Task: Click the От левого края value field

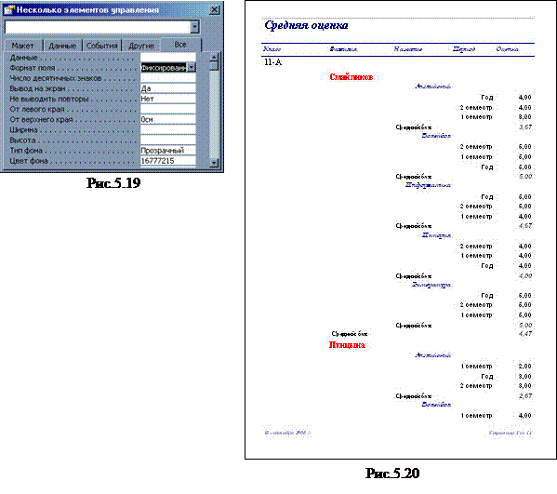Action: 168,109
